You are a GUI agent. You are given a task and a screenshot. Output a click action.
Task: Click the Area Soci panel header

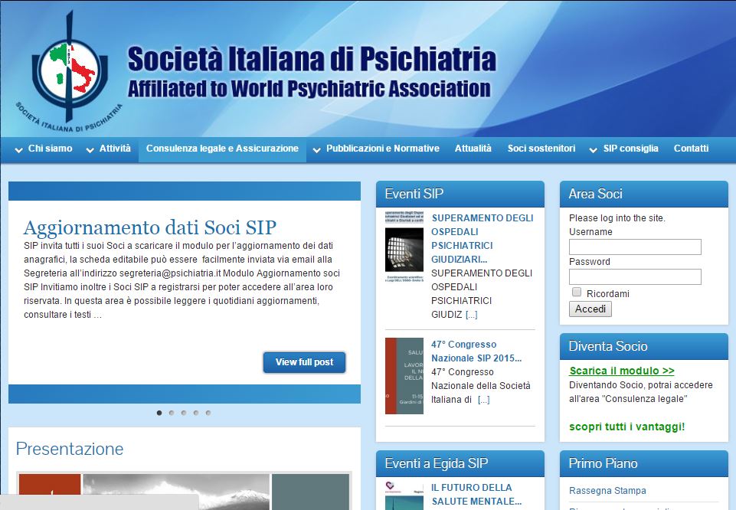click(x=643, y=194)
